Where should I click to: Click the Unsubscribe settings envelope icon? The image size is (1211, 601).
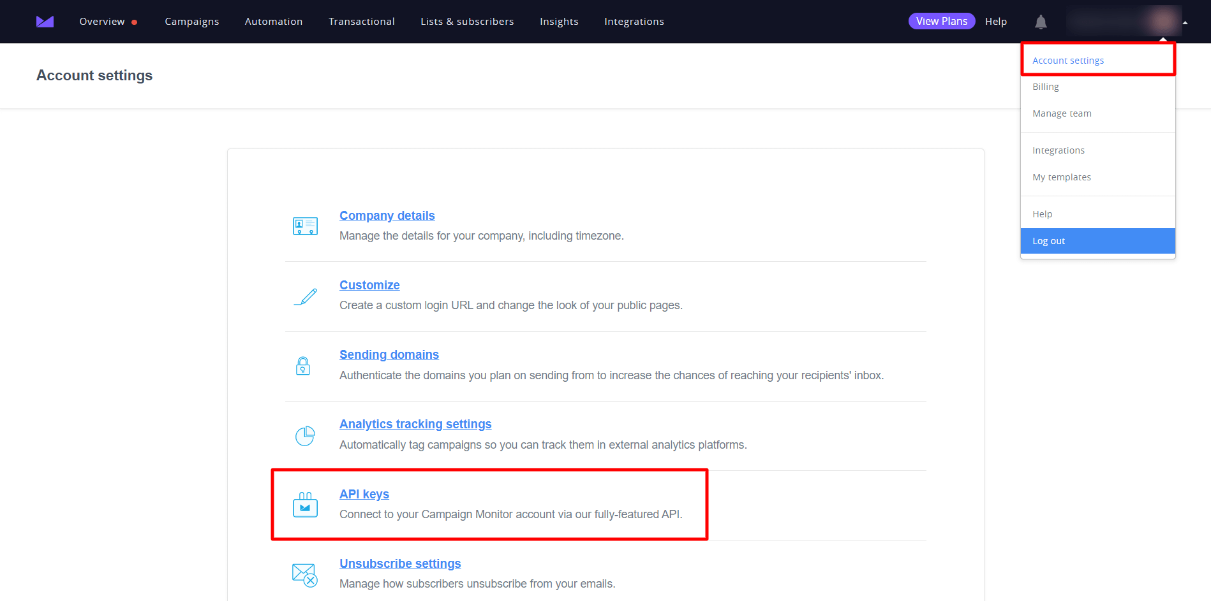[x=304, y=574]
